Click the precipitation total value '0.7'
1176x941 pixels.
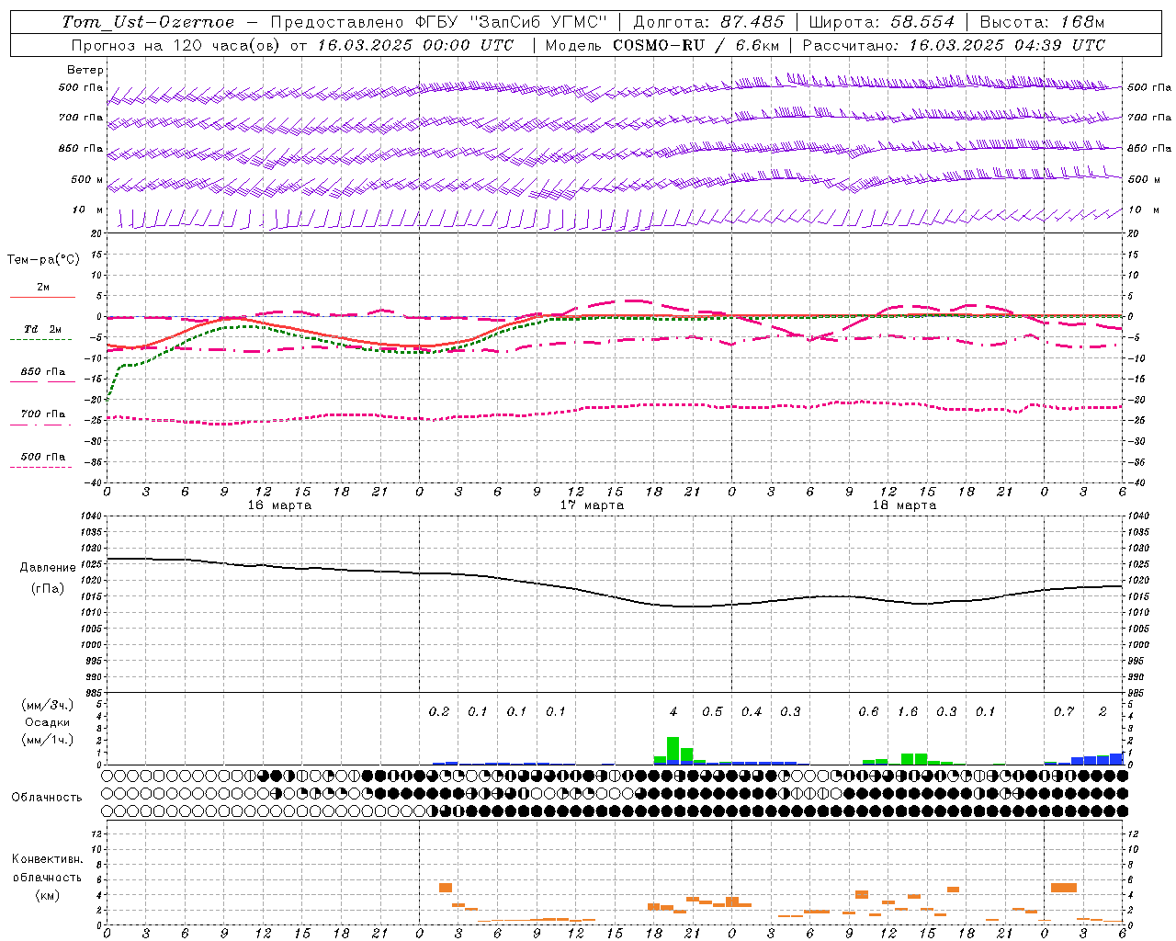pyautogui.click(x=1064, y=712)
